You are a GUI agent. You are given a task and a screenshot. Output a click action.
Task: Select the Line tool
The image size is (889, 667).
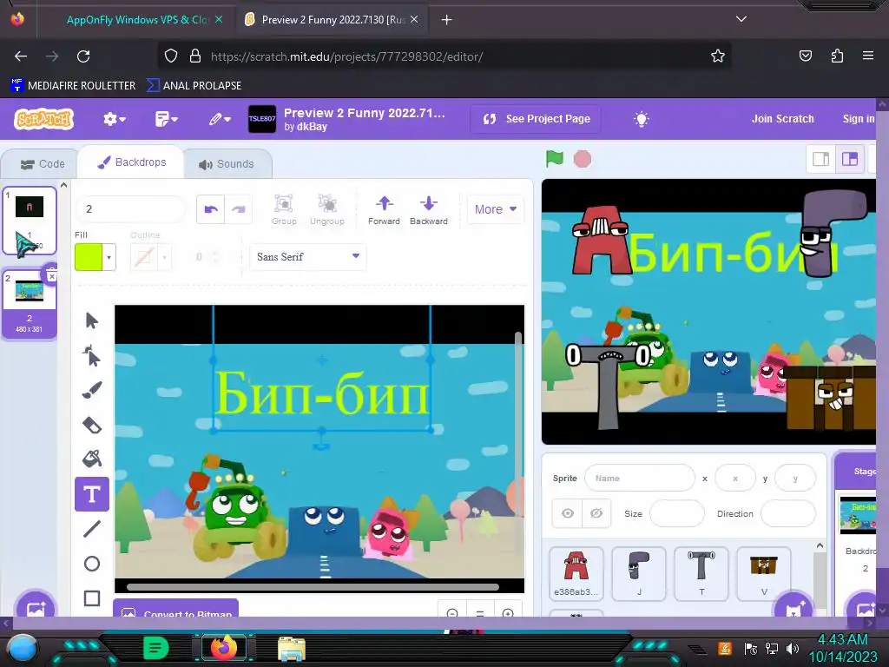(x=92, y=529)
